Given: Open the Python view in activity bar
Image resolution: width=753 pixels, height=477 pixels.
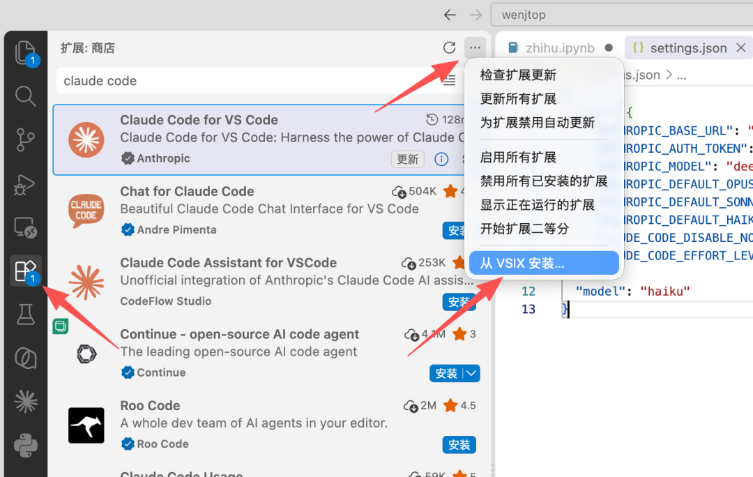Looking at the screenshot, I should point(25,446).
